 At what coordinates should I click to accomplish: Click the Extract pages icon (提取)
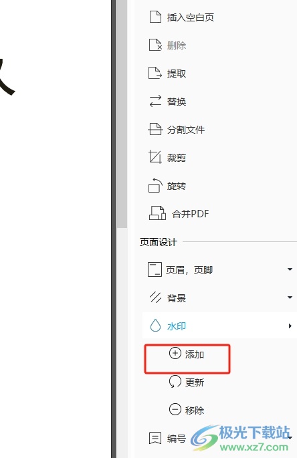click(x=155, y=73)
